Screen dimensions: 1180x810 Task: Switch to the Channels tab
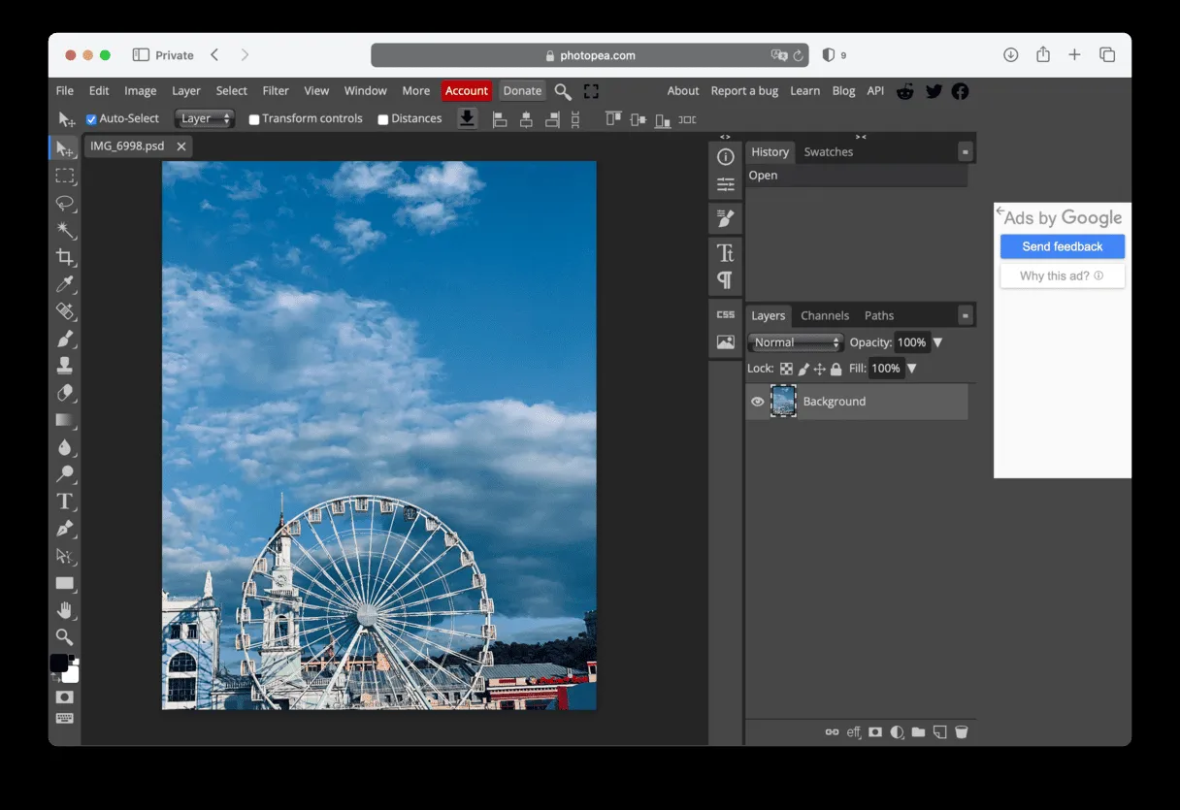tap(825, 316)
